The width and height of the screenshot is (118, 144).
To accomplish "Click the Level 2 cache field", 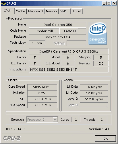I will click(x=94, y=99).
